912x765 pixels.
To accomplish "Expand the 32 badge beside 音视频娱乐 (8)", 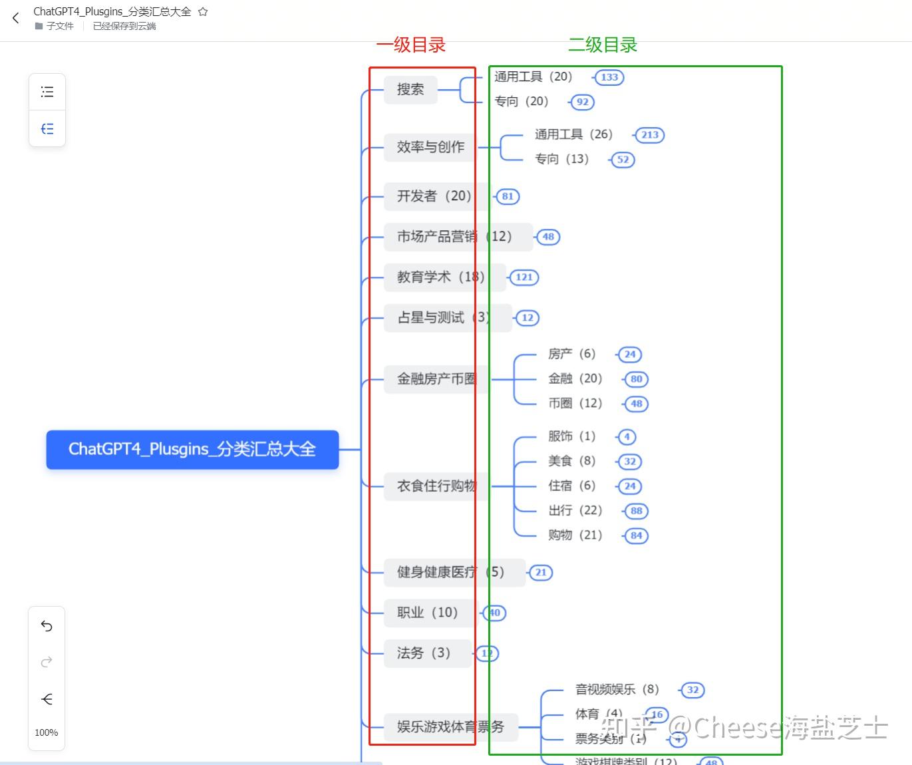I will coord(692,690).
